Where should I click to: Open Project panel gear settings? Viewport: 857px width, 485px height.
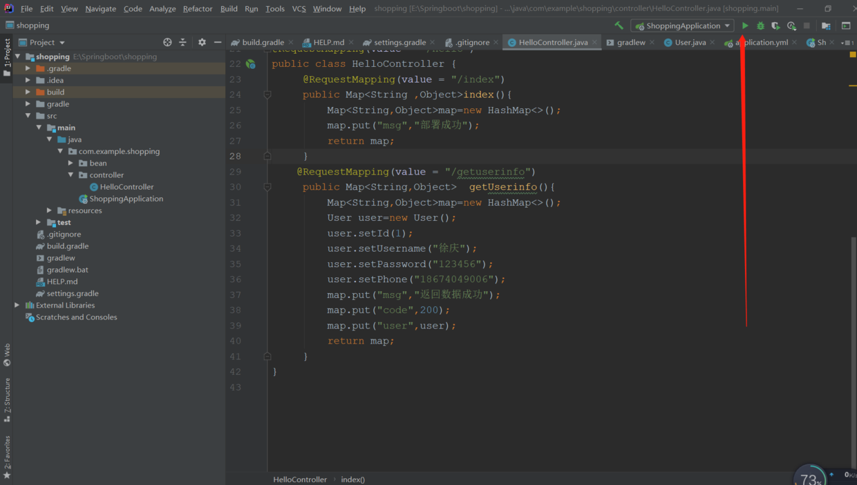202,42
